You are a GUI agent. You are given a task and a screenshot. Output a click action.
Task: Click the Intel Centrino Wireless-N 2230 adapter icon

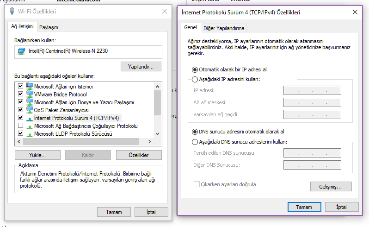(21, 51)
